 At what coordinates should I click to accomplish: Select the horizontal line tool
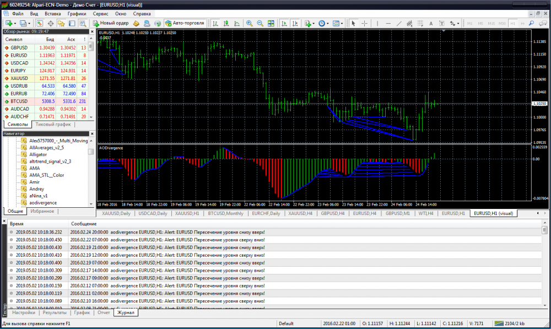[388, 24]
